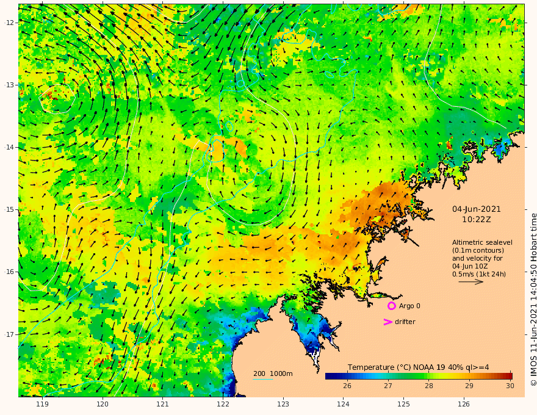
Task: Click longitude label 119 on bottom axis
Action: [x=43, y=404]
